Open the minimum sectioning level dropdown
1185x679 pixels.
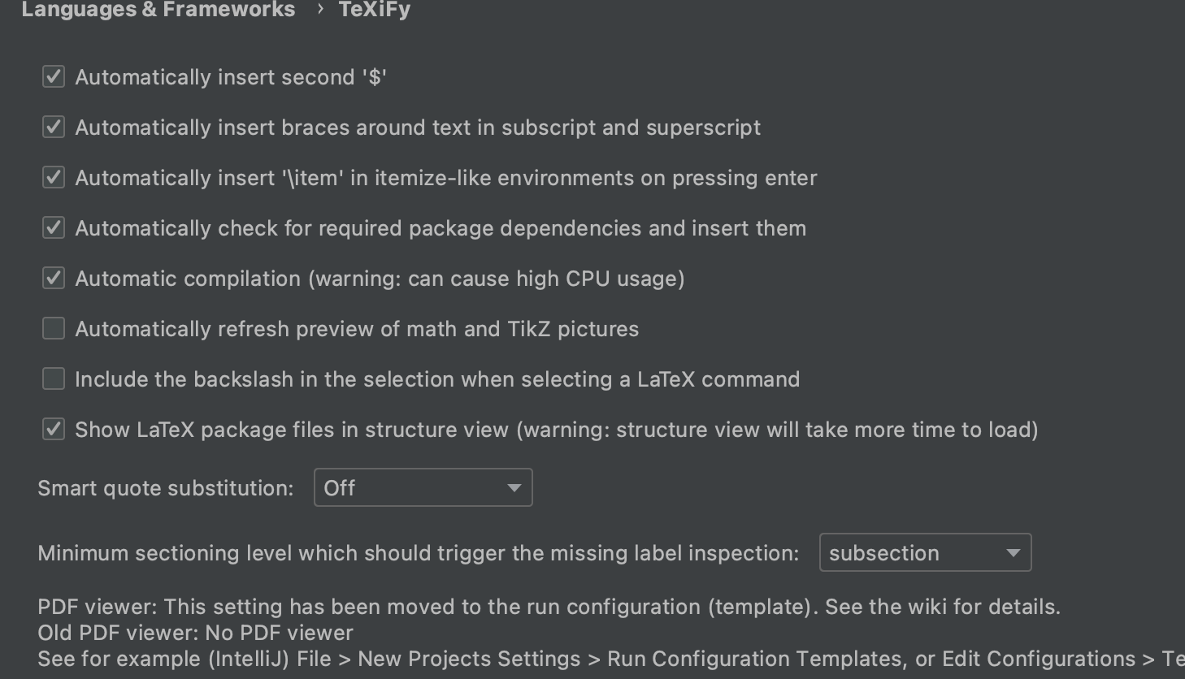coord(925,552)
